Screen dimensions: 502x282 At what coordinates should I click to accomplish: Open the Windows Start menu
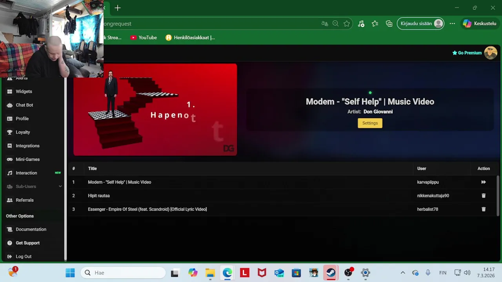coord(70,273)
